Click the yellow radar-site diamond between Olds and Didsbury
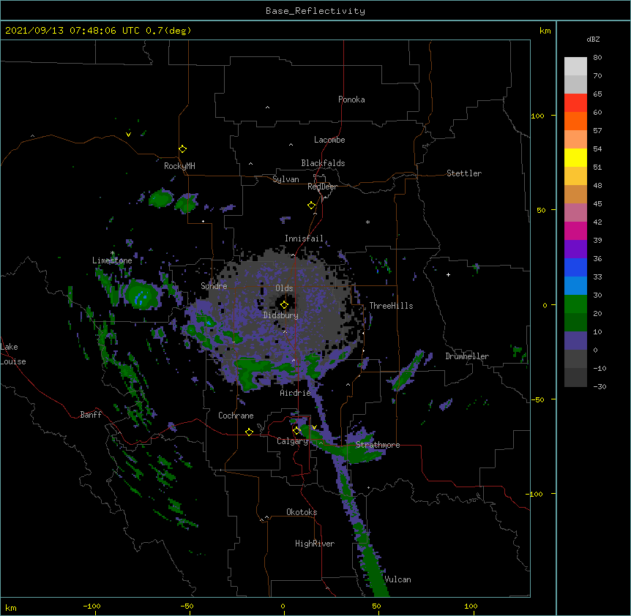 (x=284, y=305)
